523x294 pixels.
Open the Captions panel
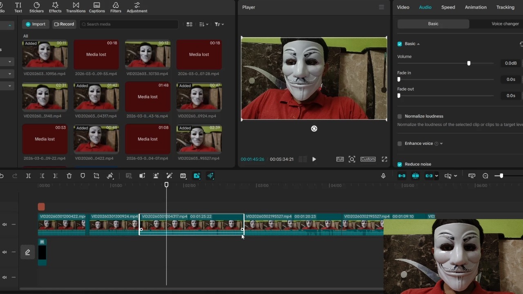97,7
